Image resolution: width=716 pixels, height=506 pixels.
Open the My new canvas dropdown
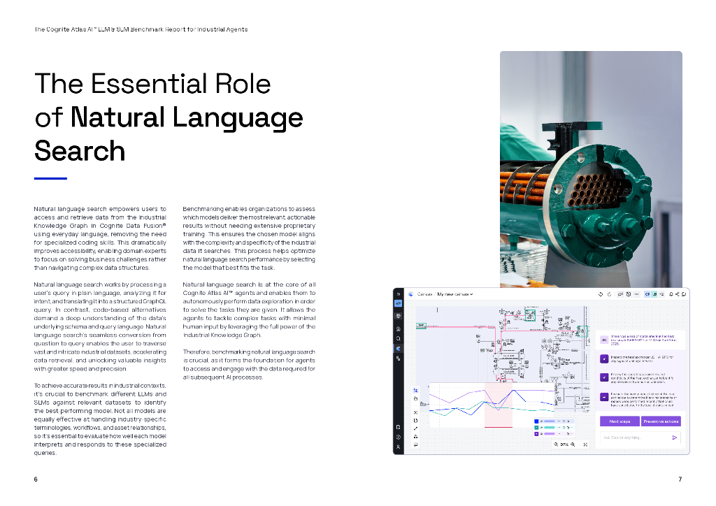click(x=454, y=294)
